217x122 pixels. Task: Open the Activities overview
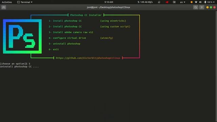coord(7,2)
